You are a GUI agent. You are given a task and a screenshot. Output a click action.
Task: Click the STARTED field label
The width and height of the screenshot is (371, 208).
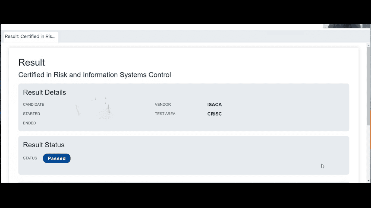pyautogui.click(x=32, y=114)
